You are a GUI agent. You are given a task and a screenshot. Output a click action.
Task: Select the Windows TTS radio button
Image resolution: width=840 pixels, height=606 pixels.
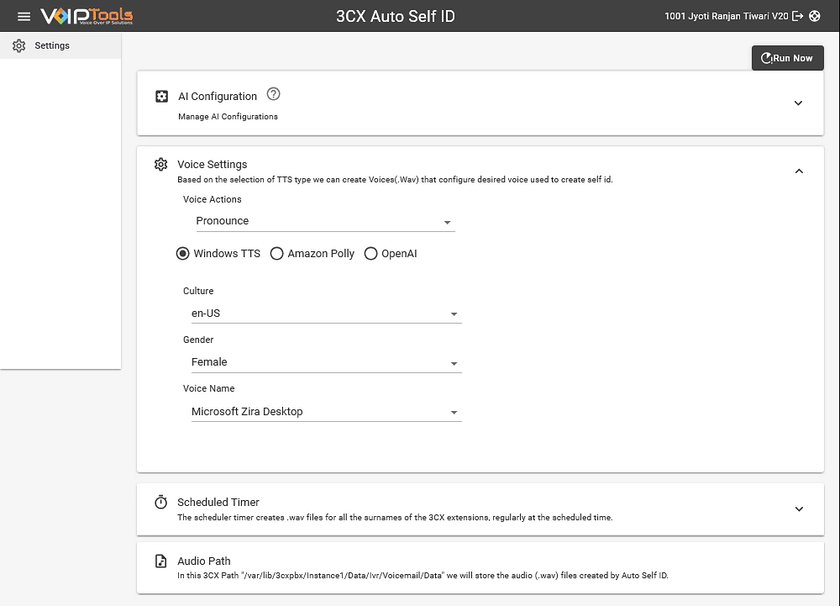point(182,254)
